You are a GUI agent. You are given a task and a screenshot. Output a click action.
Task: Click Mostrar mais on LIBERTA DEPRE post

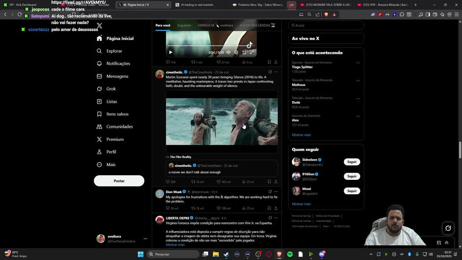click(175, 245)
